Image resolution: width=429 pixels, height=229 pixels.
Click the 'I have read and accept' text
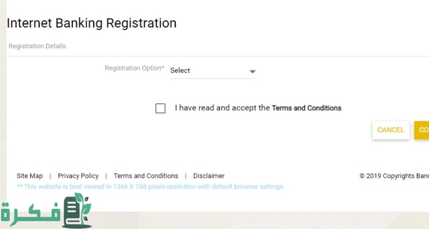pyautogui.click(x=222, y=108)
